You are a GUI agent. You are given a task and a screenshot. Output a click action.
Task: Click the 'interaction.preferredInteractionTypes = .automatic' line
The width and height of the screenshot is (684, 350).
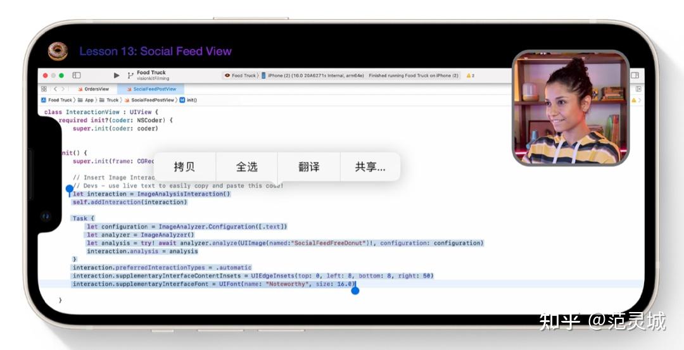(x=162, y=268)
